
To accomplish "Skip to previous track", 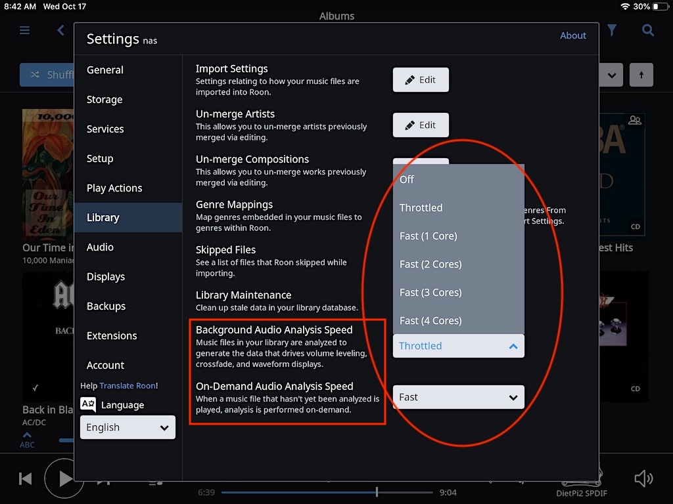I will (26, 479).
